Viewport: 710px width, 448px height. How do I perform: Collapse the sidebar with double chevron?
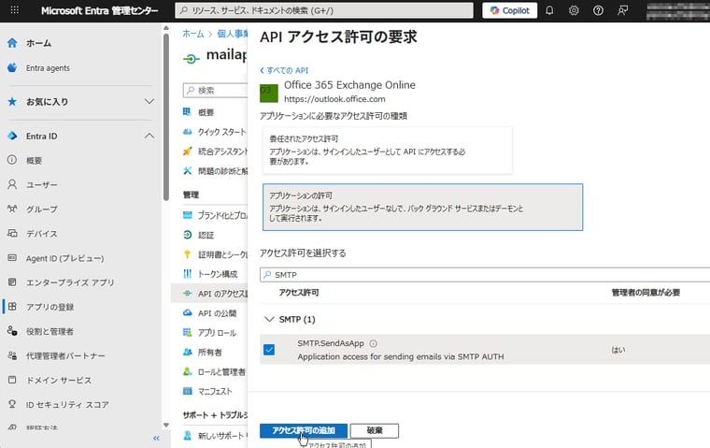(156, 438)
